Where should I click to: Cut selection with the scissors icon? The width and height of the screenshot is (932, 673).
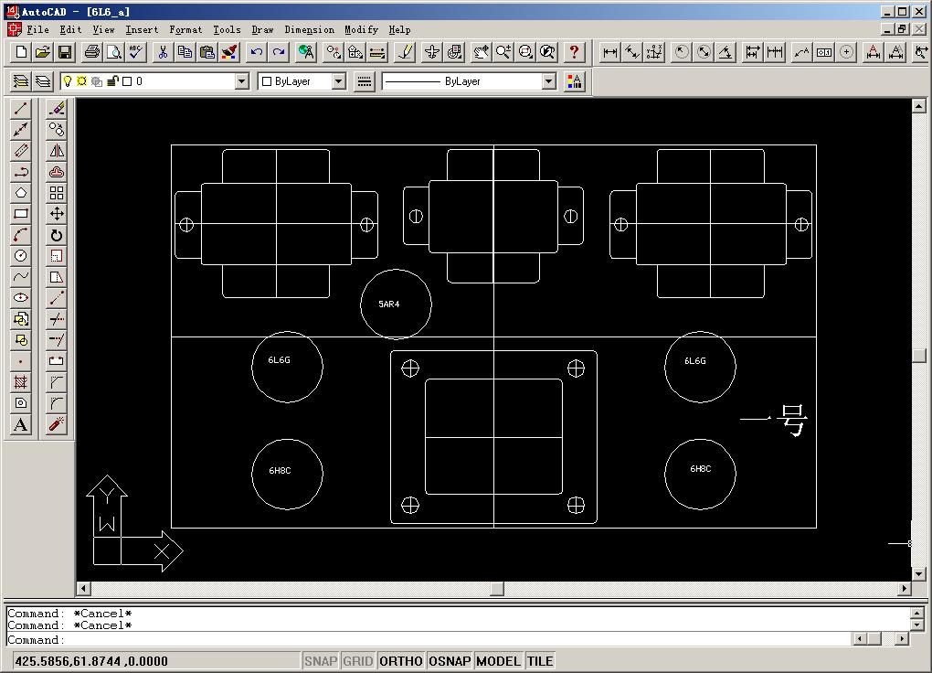coord(163,52)
